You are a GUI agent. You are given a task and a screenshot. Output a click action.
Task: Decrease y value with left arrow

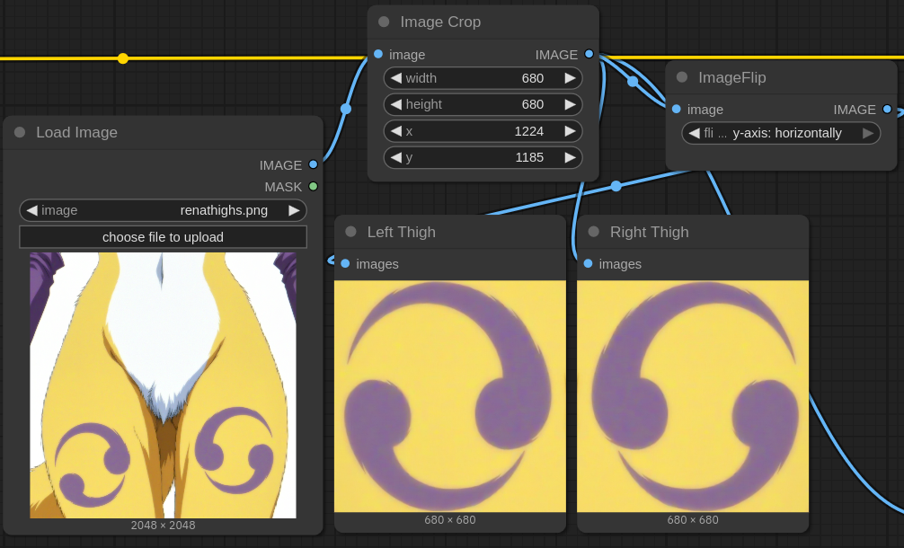396,157
